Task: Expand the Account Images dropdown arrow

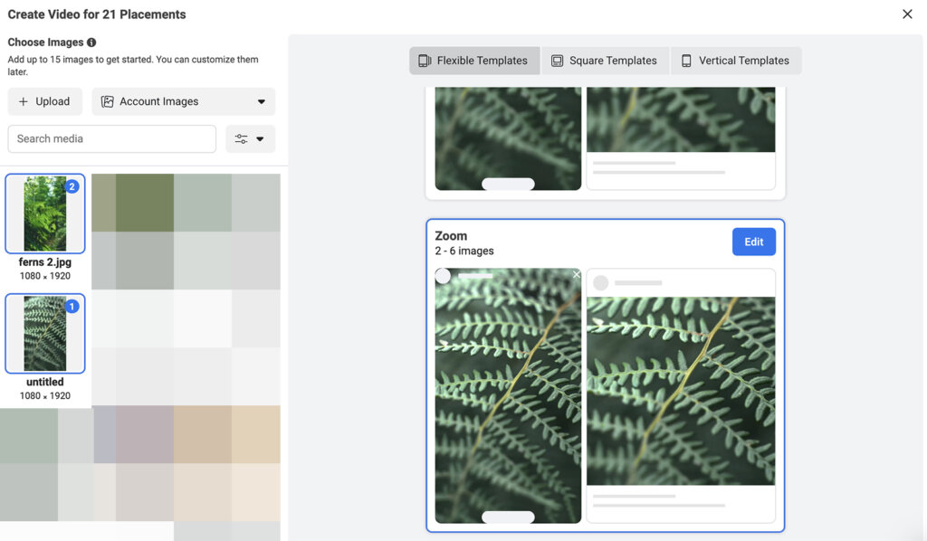Action: coord(262,102)
